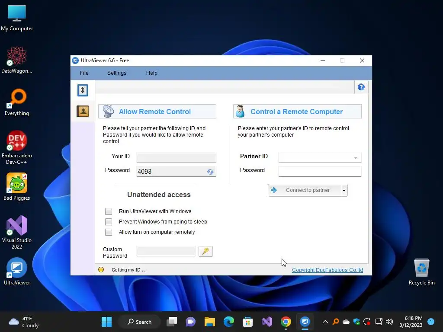Expand the Partner ID dropdown arrow
Screen dimensions: 443x332
pyautogui.click(x=356, y=158)
